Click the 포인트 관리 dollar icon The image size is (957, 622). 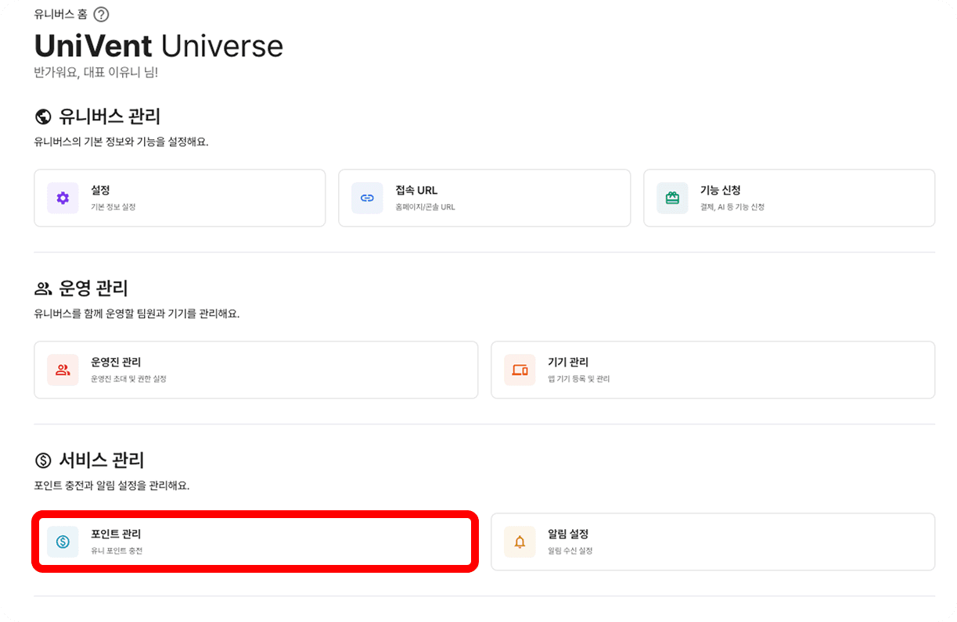pos(63,541)
